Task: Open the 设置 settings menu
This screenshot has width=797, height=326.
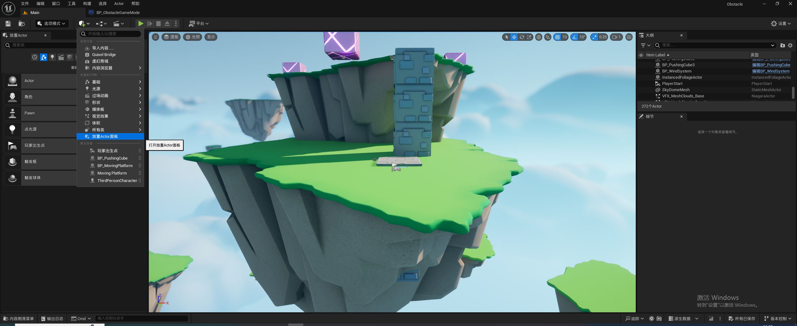Action: pyautogui.click(x=781, y=24)
